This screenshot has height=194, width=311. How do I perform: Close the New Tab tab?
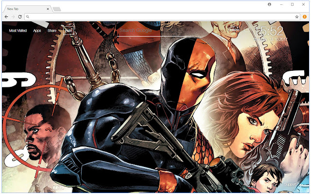(48, 9)
